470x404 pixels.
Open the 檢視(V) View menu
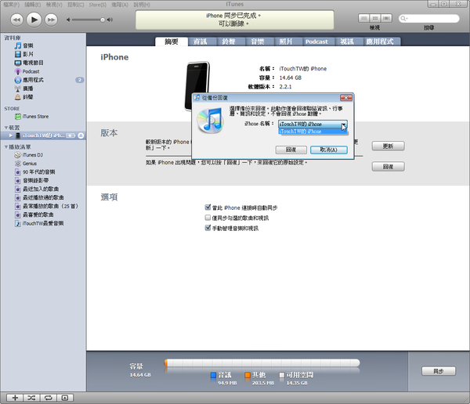(x=54, y=5)
